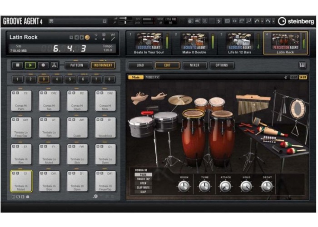
Task: Load next kit with right arrow
Action: tap(81, 37)
